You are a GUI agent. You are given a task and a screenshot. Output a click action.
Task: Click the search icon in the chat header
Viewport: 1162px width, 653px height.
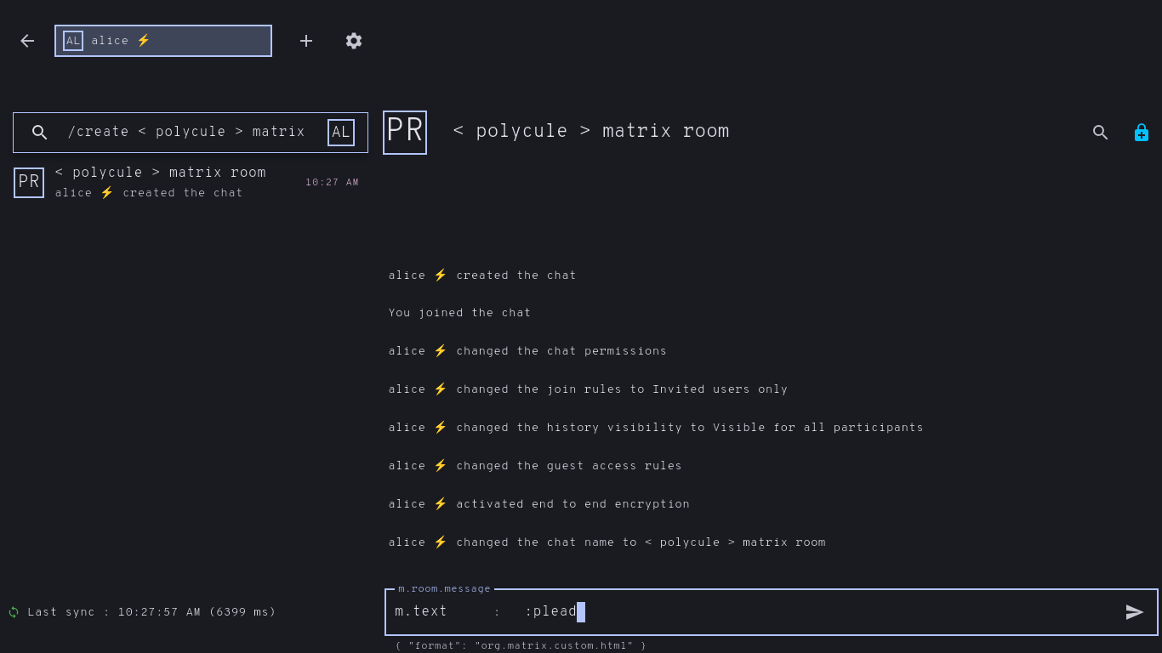pos(1101,133)
